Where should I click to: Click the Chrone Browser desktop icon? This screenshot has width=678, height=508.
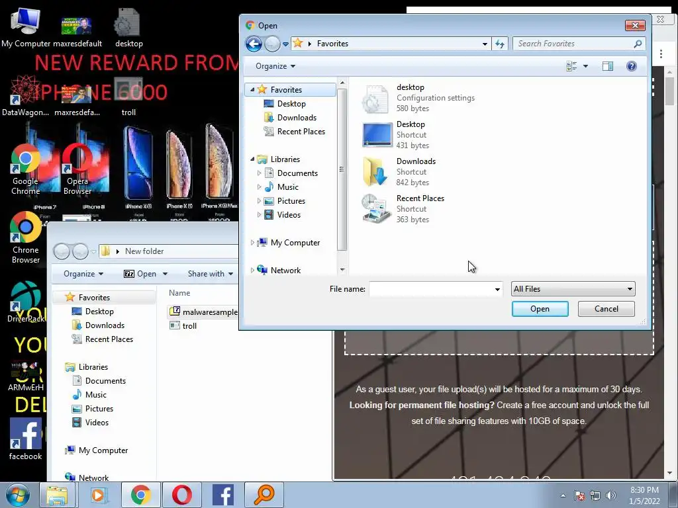coord(26,237)
